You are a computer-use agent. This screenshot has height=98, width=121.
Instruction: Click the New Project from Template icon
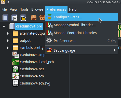14,18
